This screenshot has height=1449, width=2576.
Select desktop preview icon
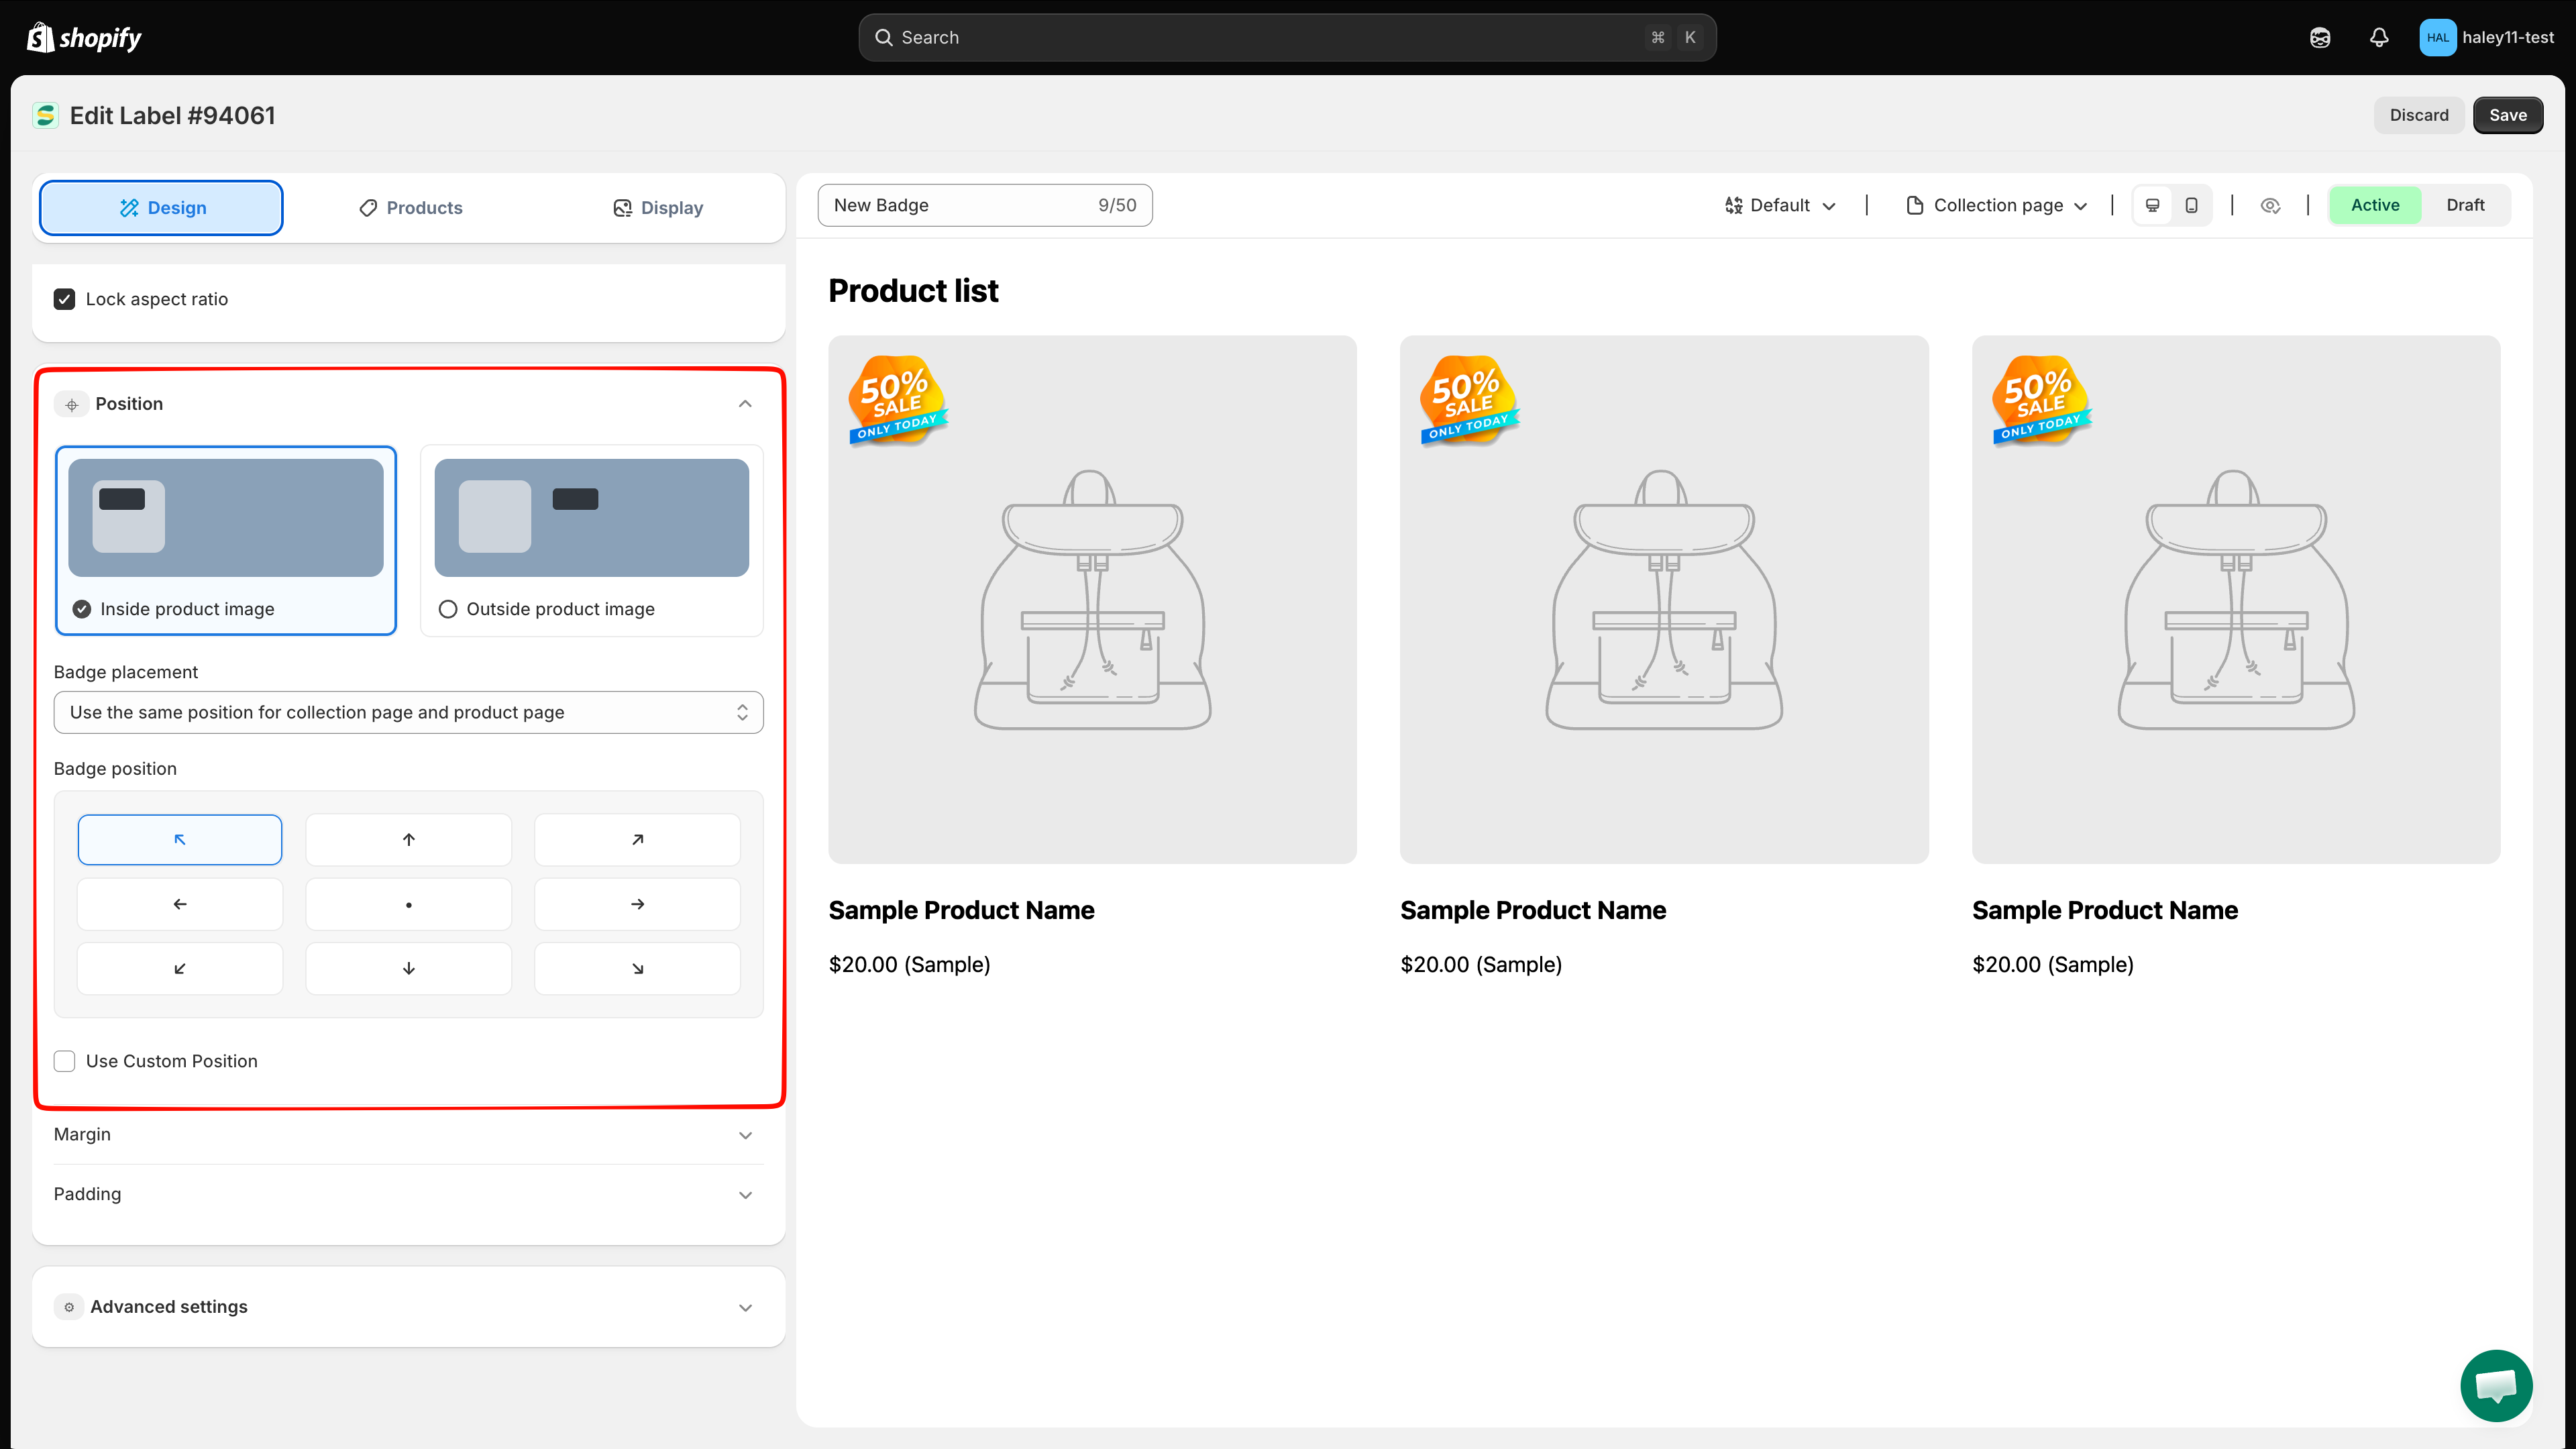[x=2153, y=205]
